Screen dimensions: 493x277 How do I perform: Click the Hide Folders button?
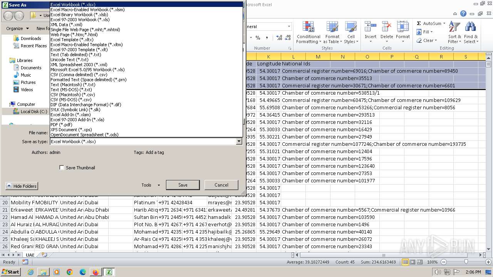(22, 186)
